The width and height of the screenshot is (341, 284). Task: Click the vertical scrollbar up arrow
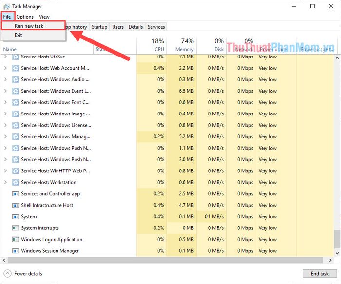337,58
